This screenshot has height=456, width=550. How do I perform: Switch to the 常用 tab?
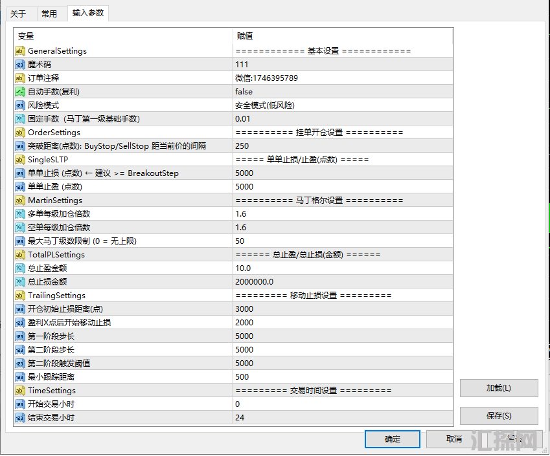click(50, 13)
